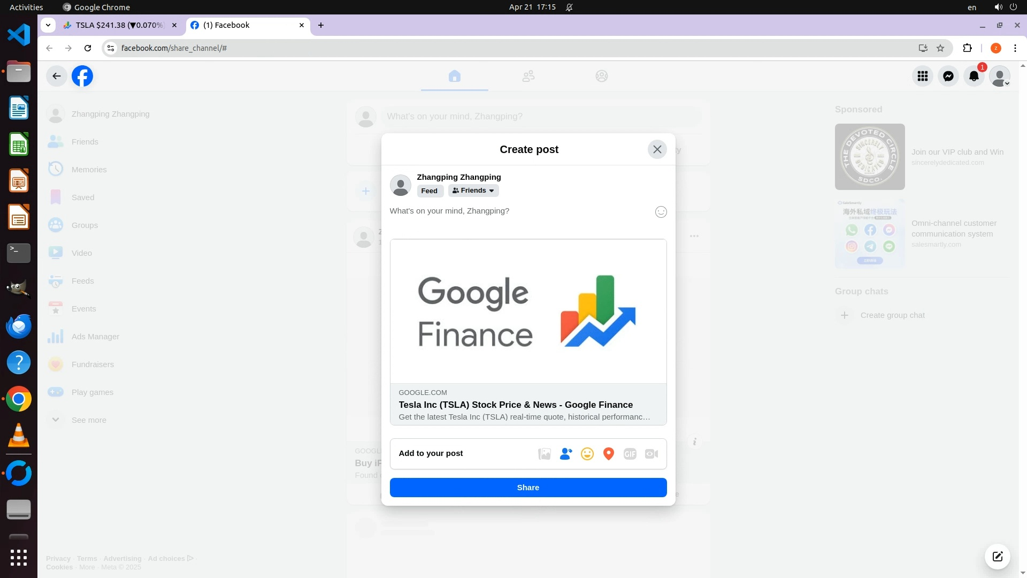Open the notifications bell
This screenshot has height=578, width=1027.
click(x=974, y=76)
